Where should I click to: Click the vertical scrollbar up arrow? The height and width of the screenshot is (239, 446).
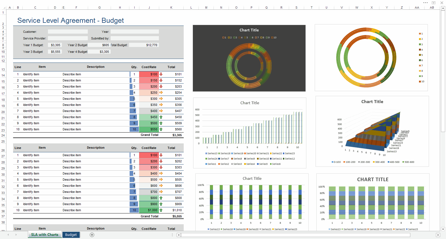click(x=443, y=8)
